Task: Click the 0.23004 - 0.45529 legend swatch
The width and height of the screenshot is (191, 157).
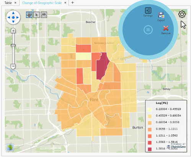Action: (x=150, y=110)
